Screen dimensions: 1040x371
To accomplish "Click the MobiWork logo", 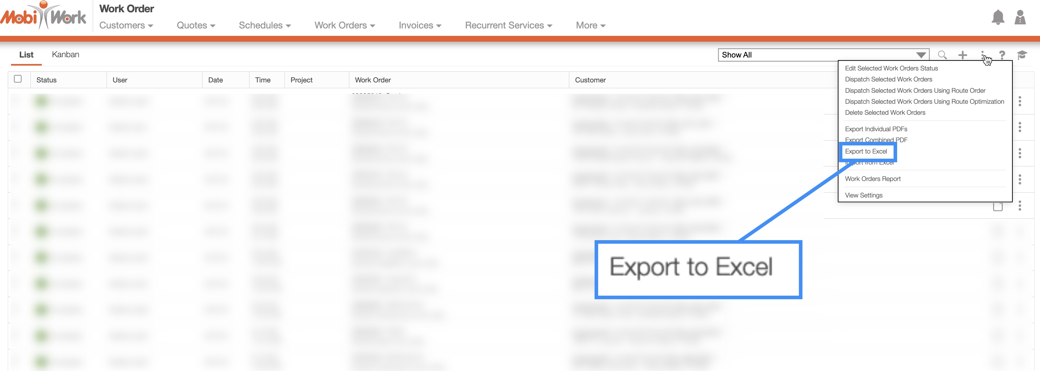I will 44,16.
